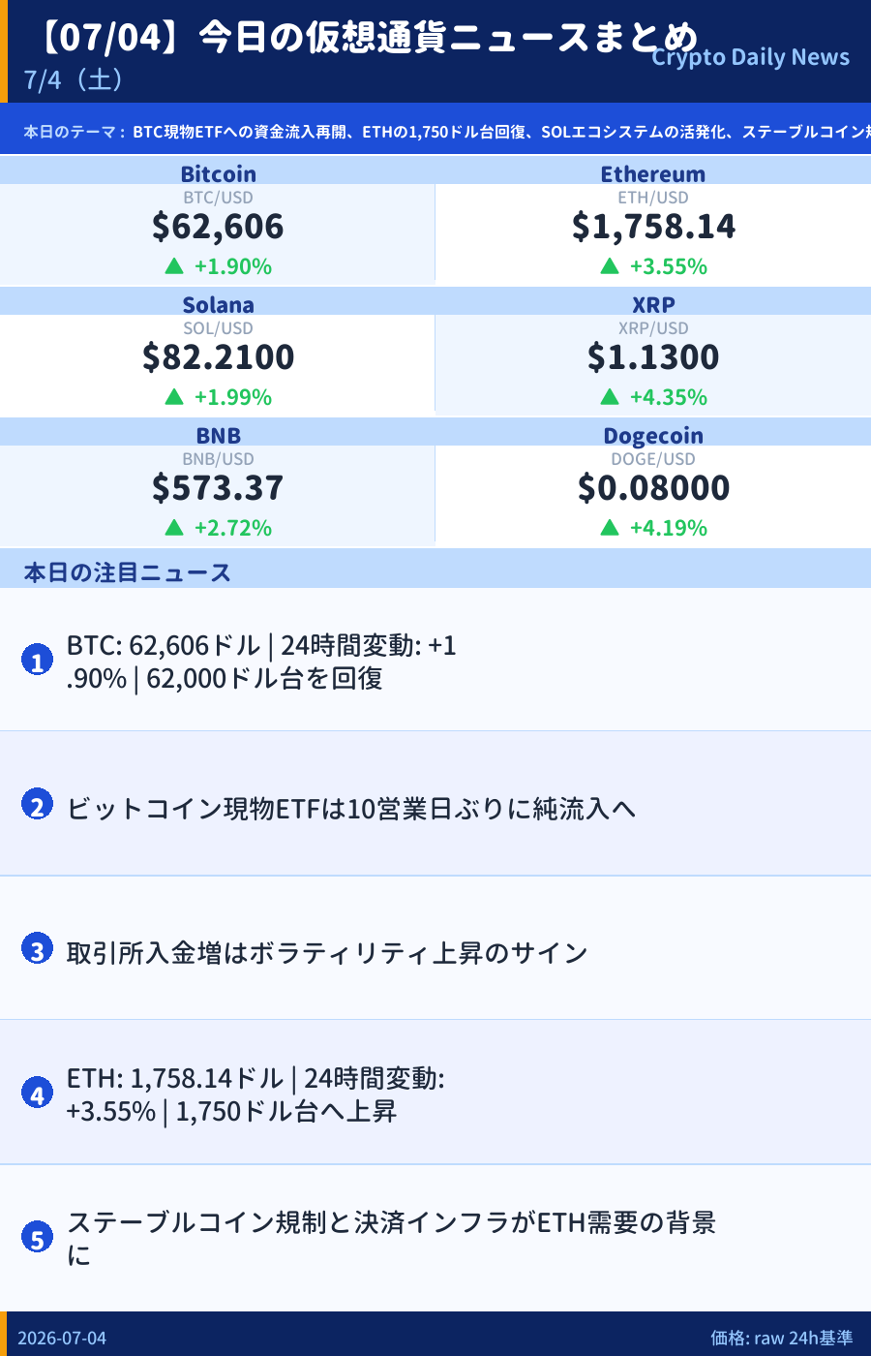This screenshot has width=871, height=1356.
Task: Select the Ethereum price $1,758.14
Action: [653, 227]
